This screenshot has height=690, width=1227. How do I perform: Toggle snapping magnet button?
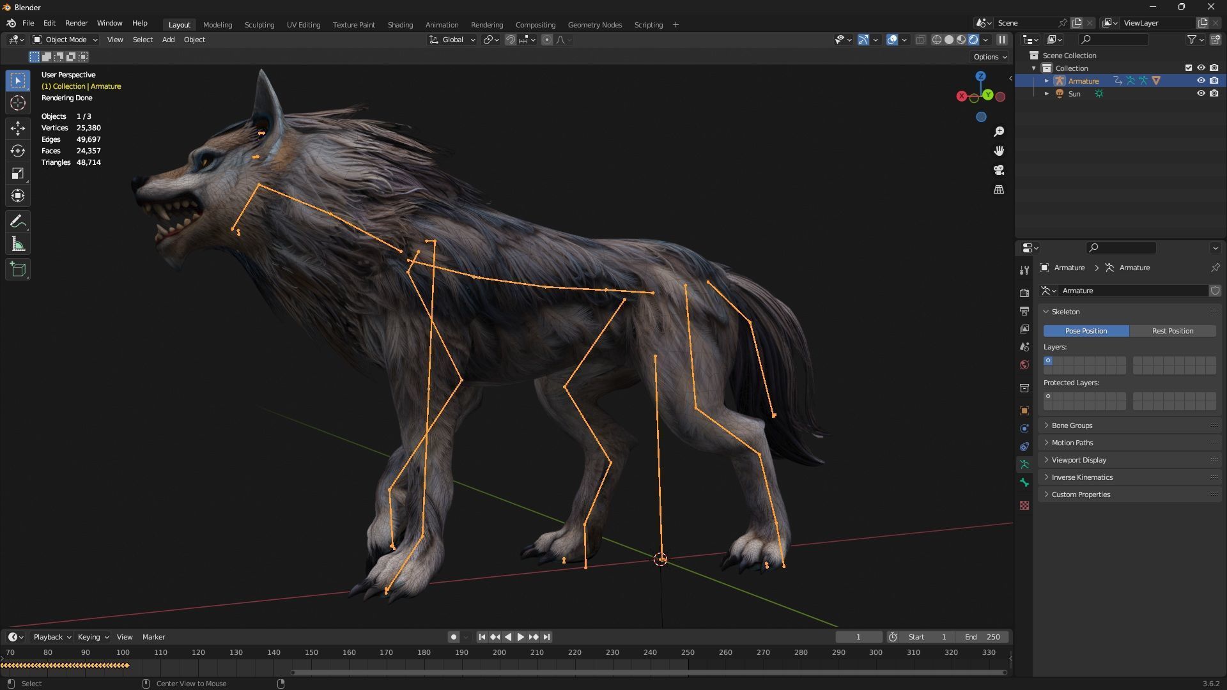click(x=510, y=40)
